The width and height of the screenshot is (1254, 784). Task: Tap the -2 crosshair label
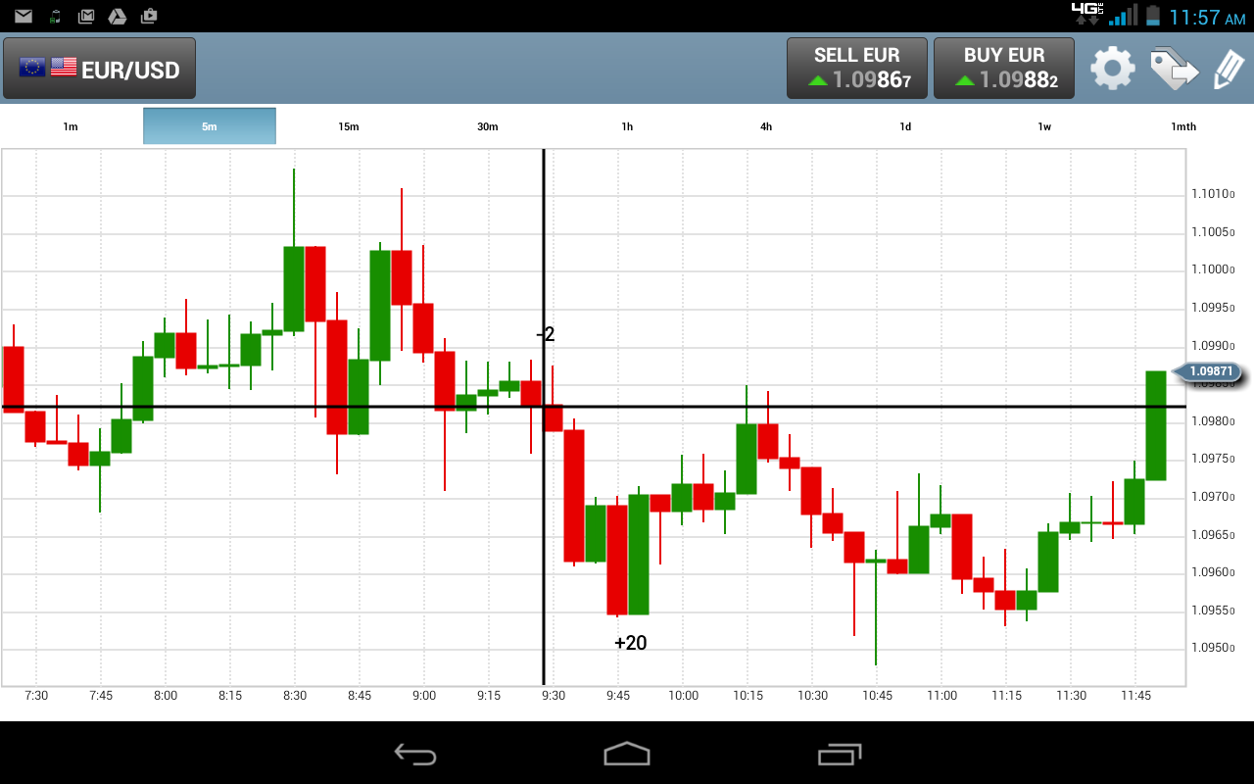click(546, 334)
